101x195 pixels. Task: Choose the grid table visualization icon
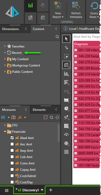click(x=66, y=65)
